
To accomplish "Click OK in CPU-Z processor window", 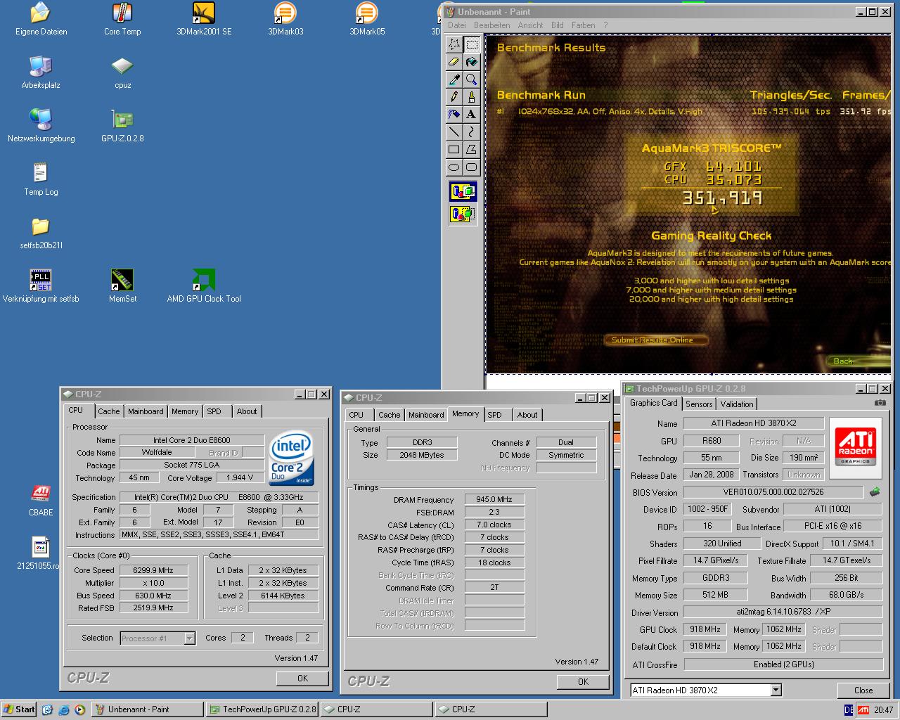I will 302,679.
